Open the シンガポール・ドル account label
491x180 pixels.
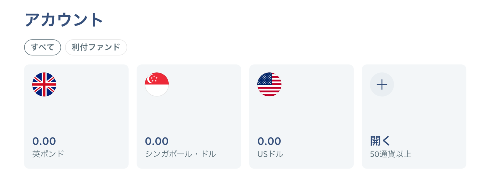[x=181, y=154]
